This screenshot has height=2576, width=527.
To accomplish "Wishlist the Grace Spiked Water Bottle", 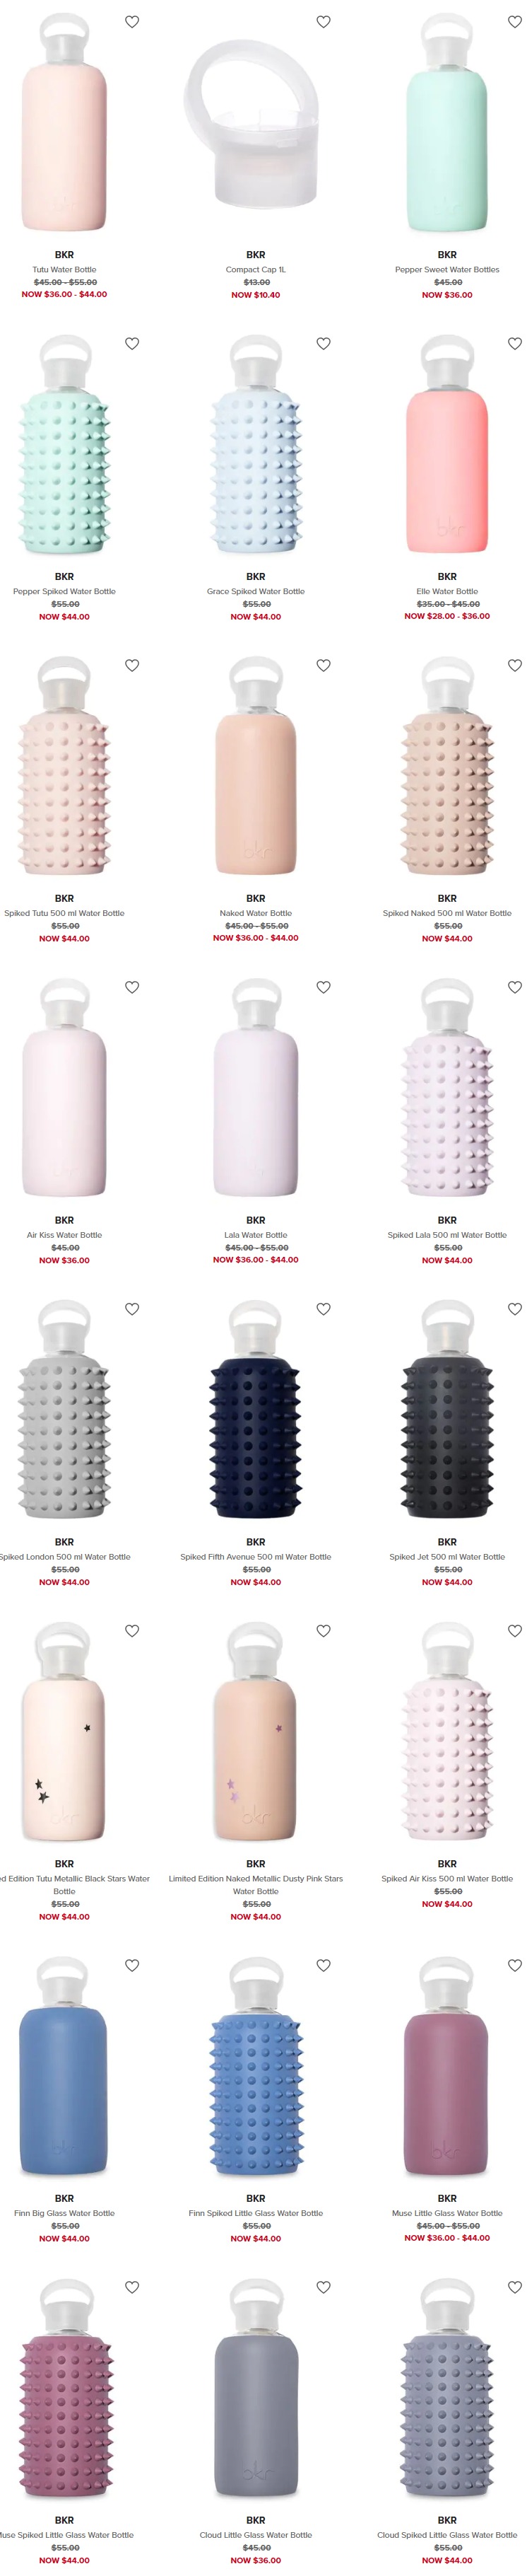I will coord(324,344).
